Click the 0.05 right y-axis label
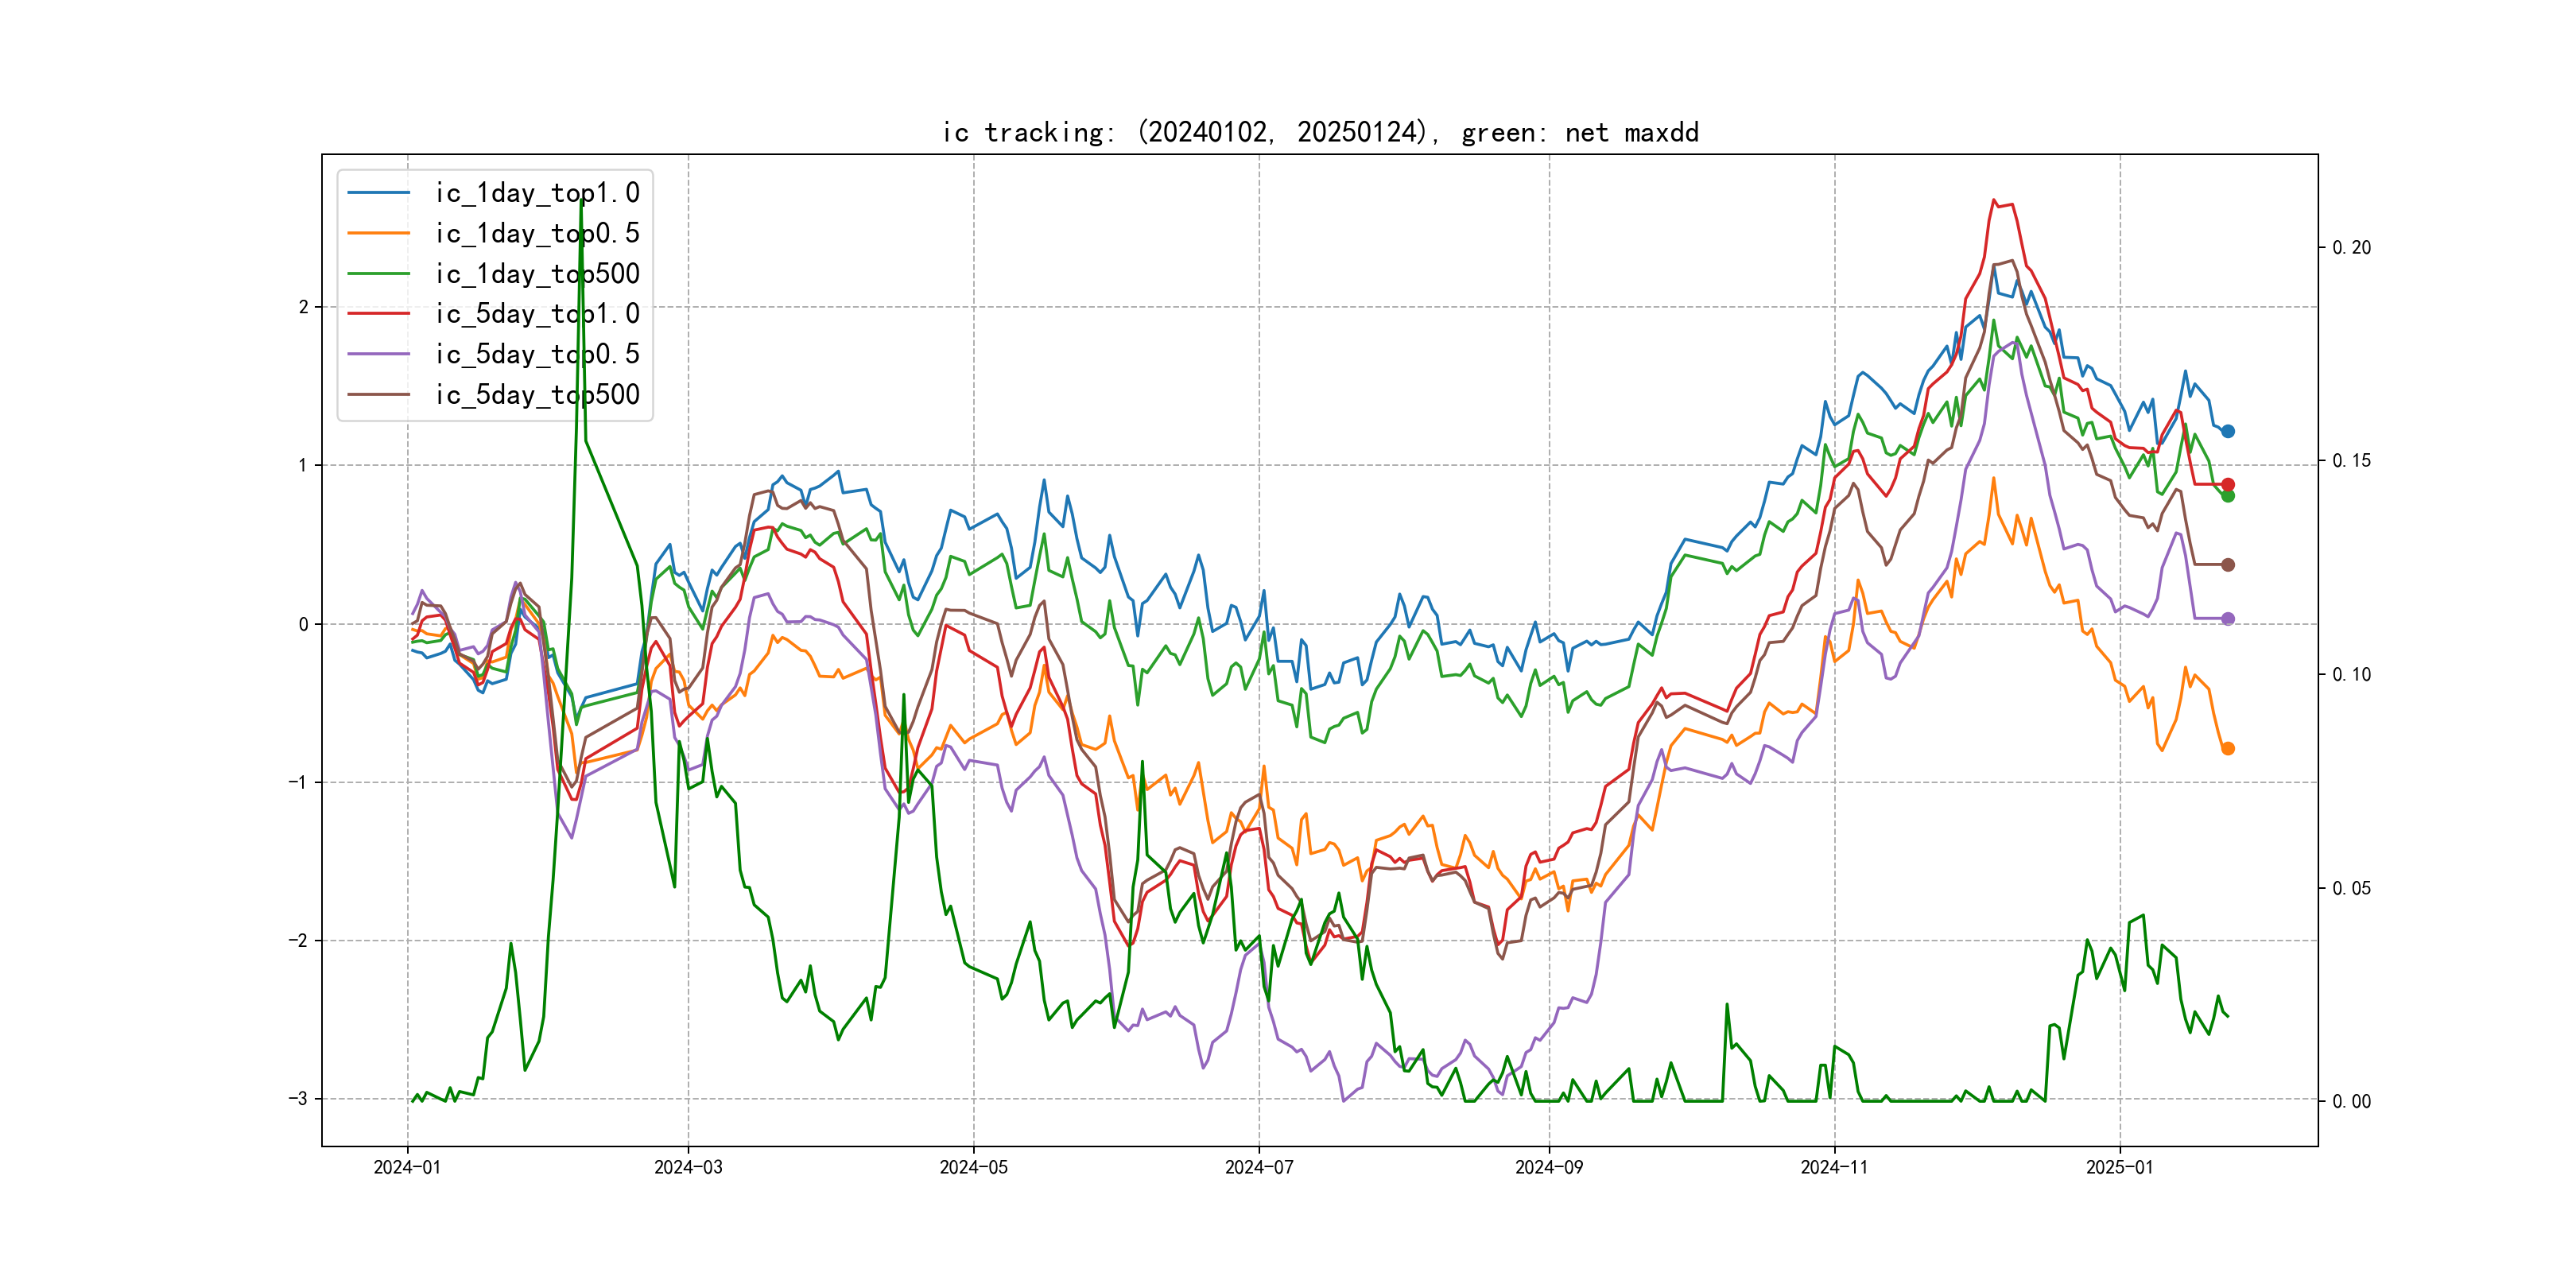The image size is (2576, 1288). (2351, 888)
